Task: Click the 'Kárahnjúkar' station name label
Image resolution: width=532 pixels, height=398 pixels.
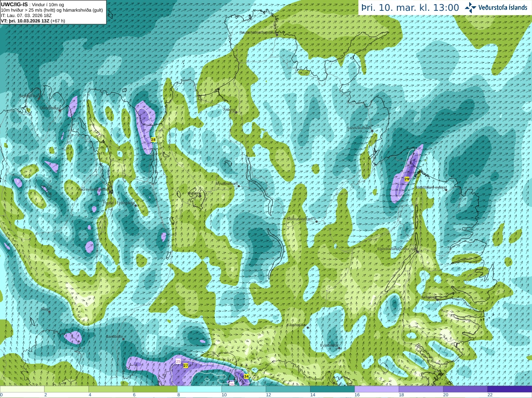Action: point(297,325)
